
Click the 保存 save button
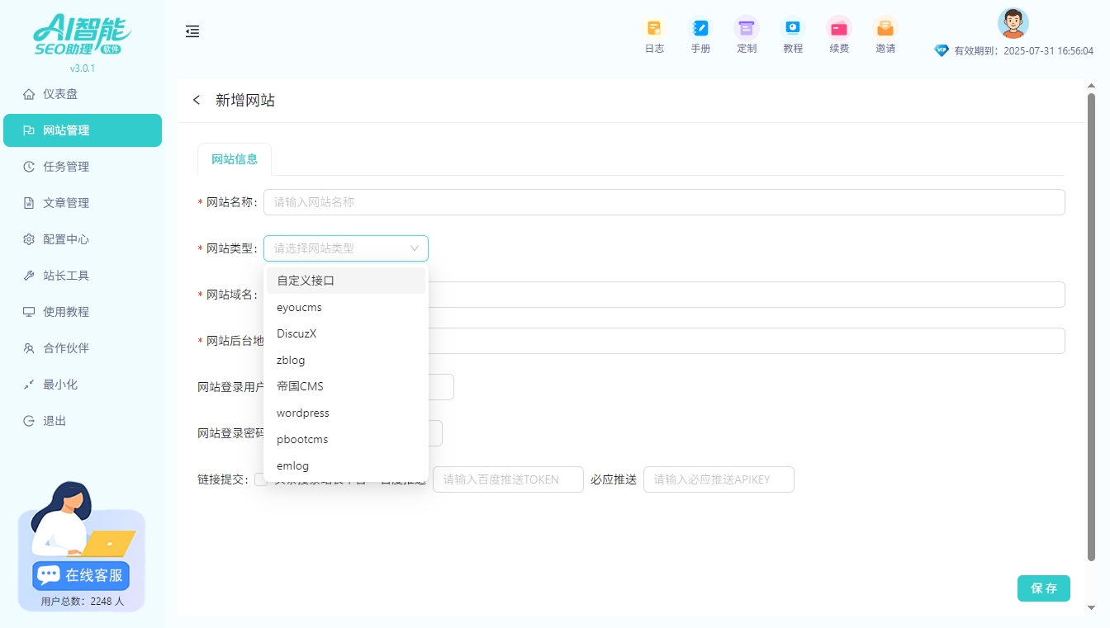coord(1043,588)
